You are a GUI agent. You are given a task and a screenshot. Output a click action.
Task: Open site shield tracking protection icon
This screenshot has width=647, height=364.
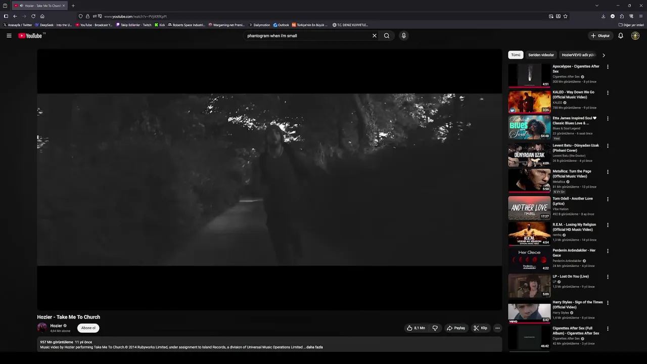(80, 16)
